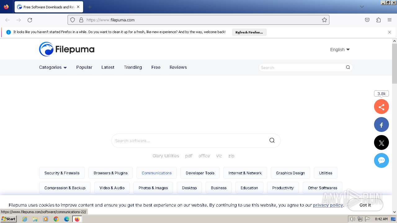The height and width of the screenshot is (223, 397).
Task: Open the Firefox extensions icon
Action: tap(378, 20)
